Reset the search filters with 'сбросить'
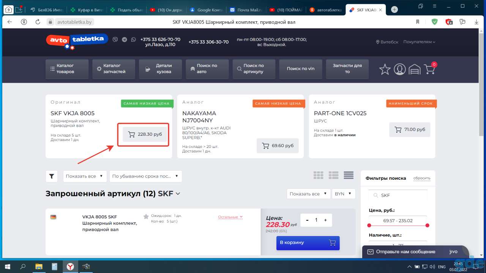Image resolution: width=486 pixels, height=273 pixels. tap(422, 178)
